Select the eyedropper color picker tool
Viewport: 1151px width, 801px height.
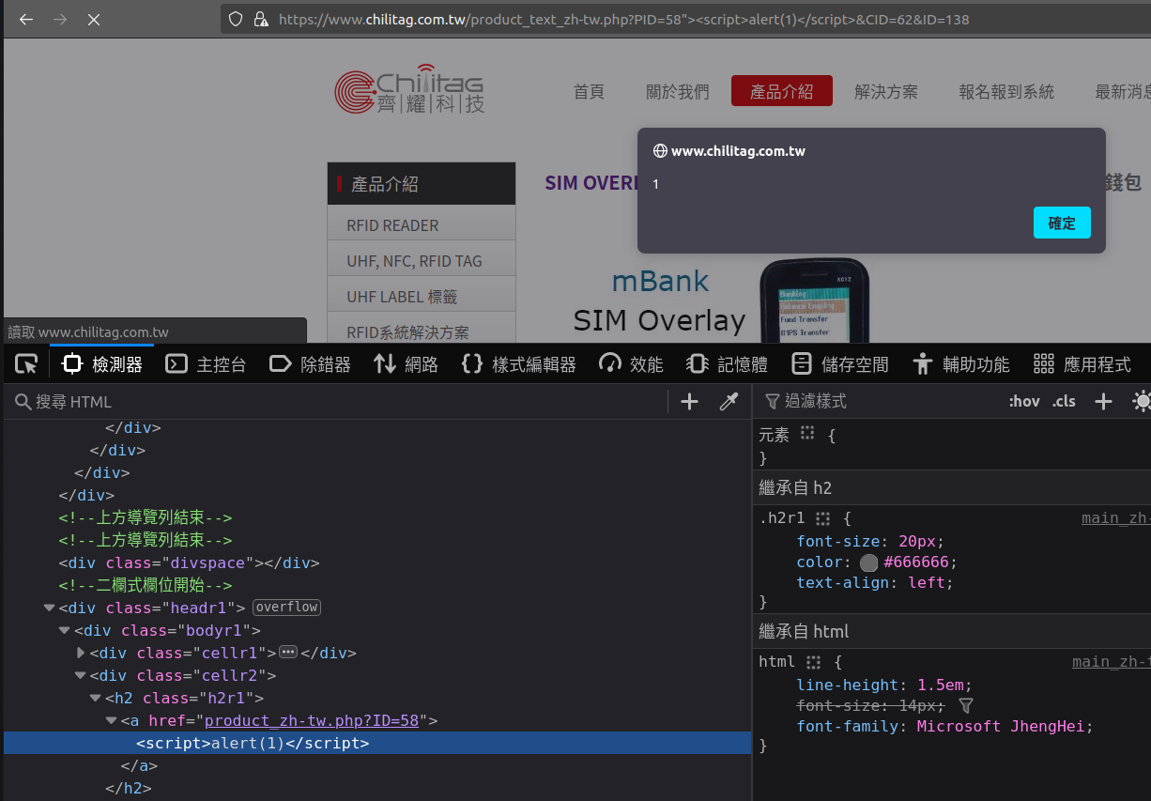(729, 402)
